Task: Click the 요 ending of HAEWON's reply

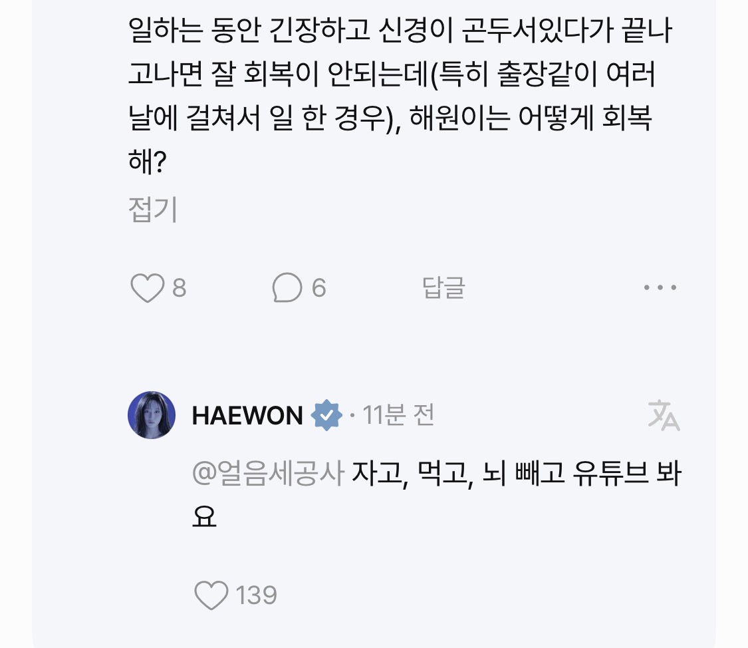Action: pos(204,516)
